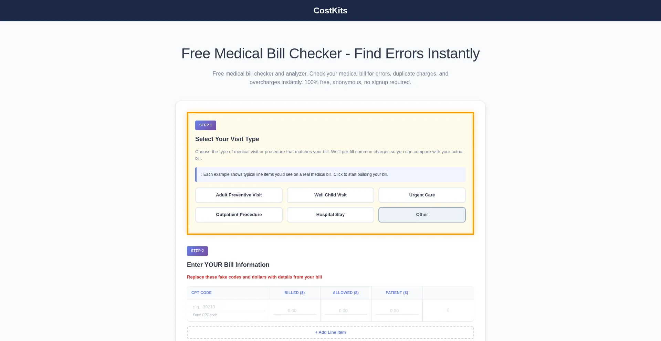The image size is (661, 341).
Task: Click the Enter YOUR Bill Information heading
Action: (228, 265)
